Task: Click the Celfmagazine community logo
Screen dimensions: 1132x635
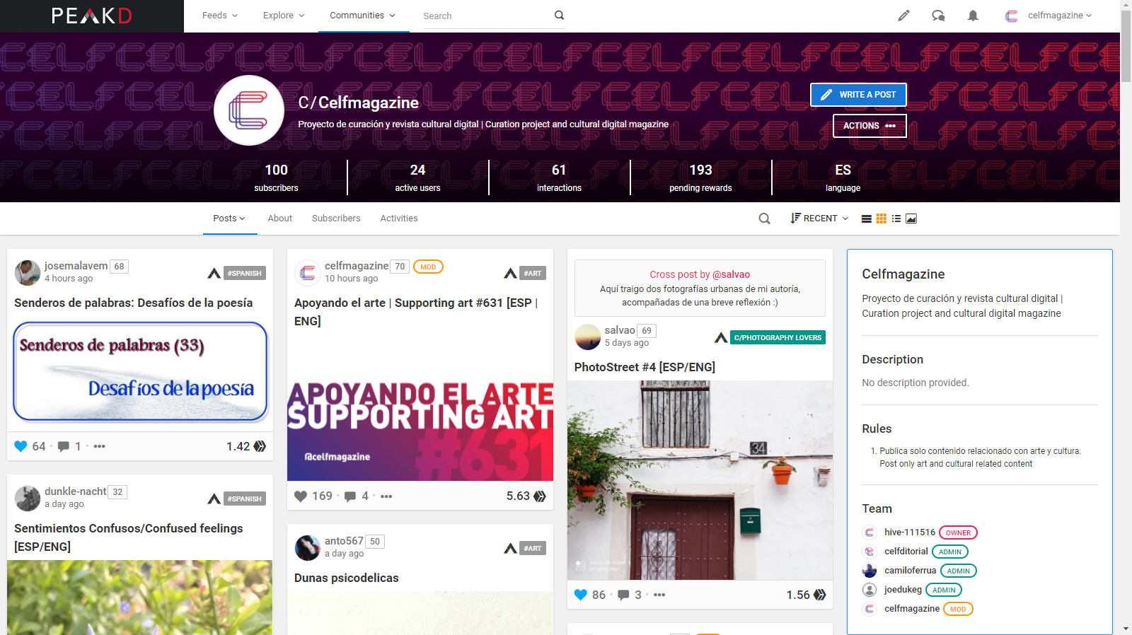Action: click(x=249, y=110)
